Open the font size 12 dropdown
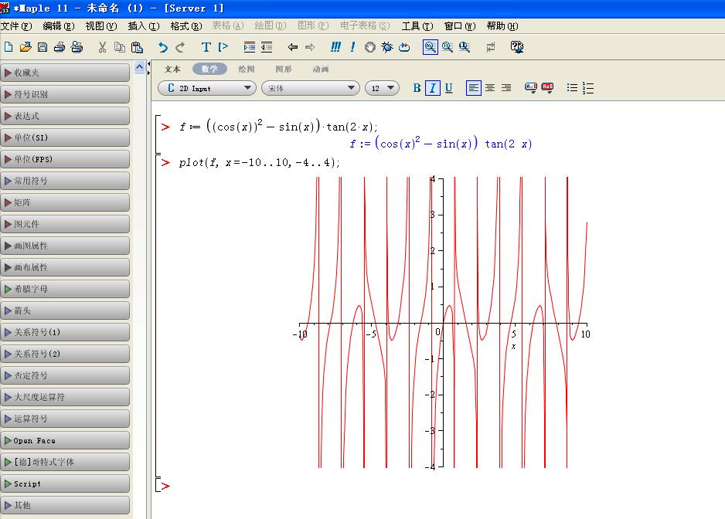Screen dimensions: 725x519 pyautogui.click(x=382, y=88)
